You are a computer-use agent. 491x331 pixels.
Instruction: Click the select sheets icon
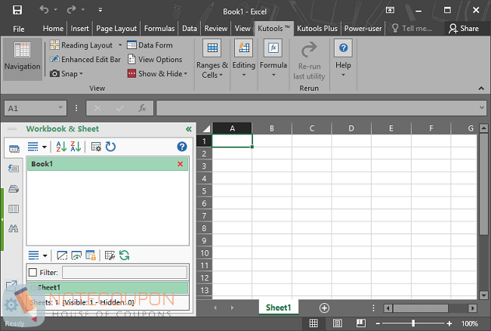pos(62,255)
